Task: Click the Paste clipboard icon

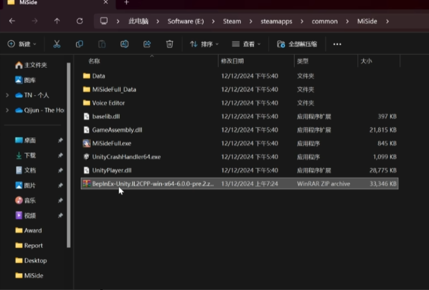Action: click(102, 44)
